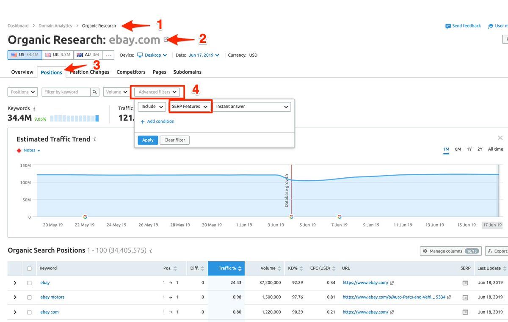Tick the checkbox for ebay com row
508x322 pixels.
tap(29, 312)
